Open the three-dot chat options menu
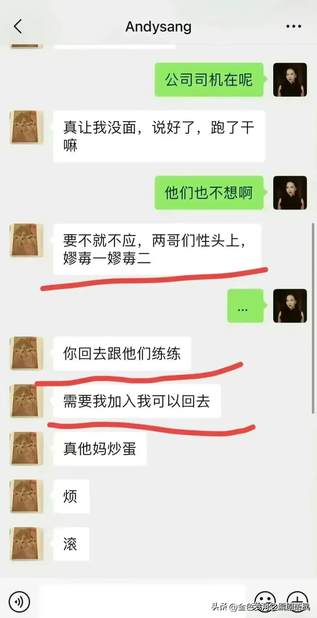317x618 pixels. point(294,26)
